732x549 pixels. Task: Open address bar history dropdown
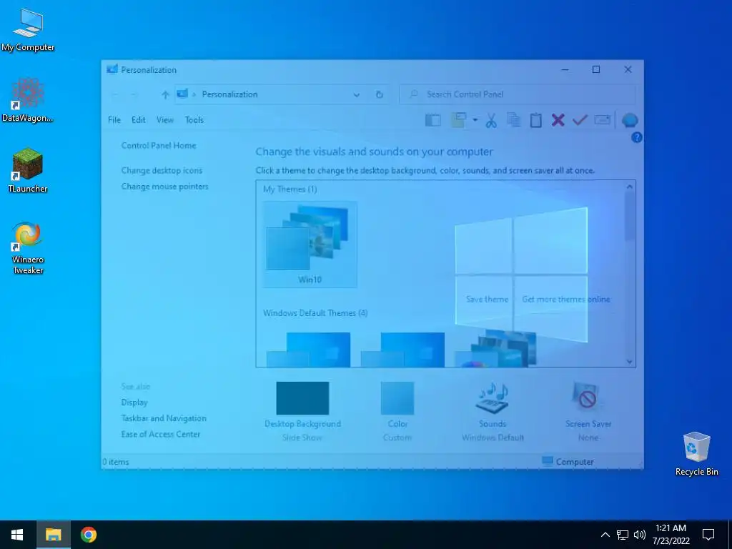click(x=357, y=95)
